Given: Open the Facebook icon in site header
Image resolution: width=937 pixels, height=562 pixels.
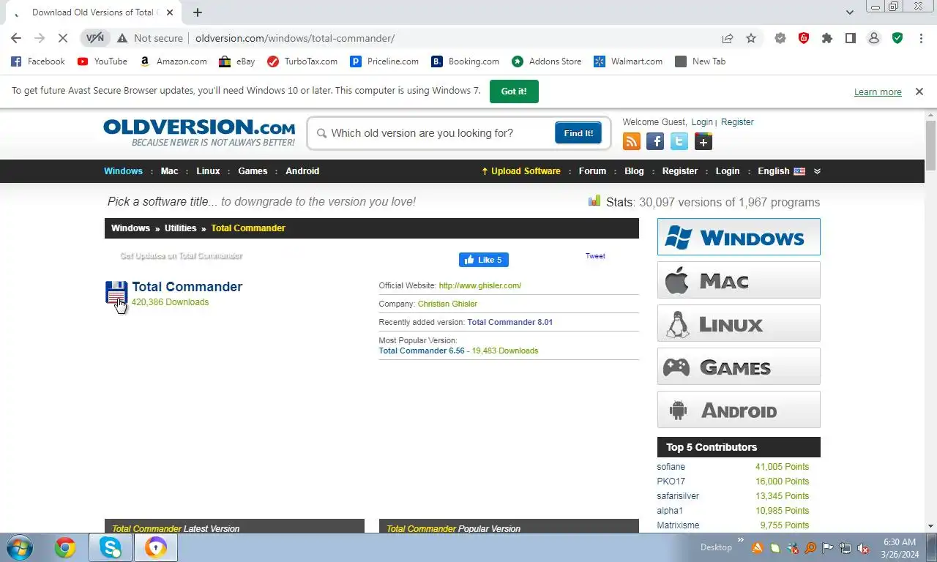Looking at the screenshot, I should [655, 141].
